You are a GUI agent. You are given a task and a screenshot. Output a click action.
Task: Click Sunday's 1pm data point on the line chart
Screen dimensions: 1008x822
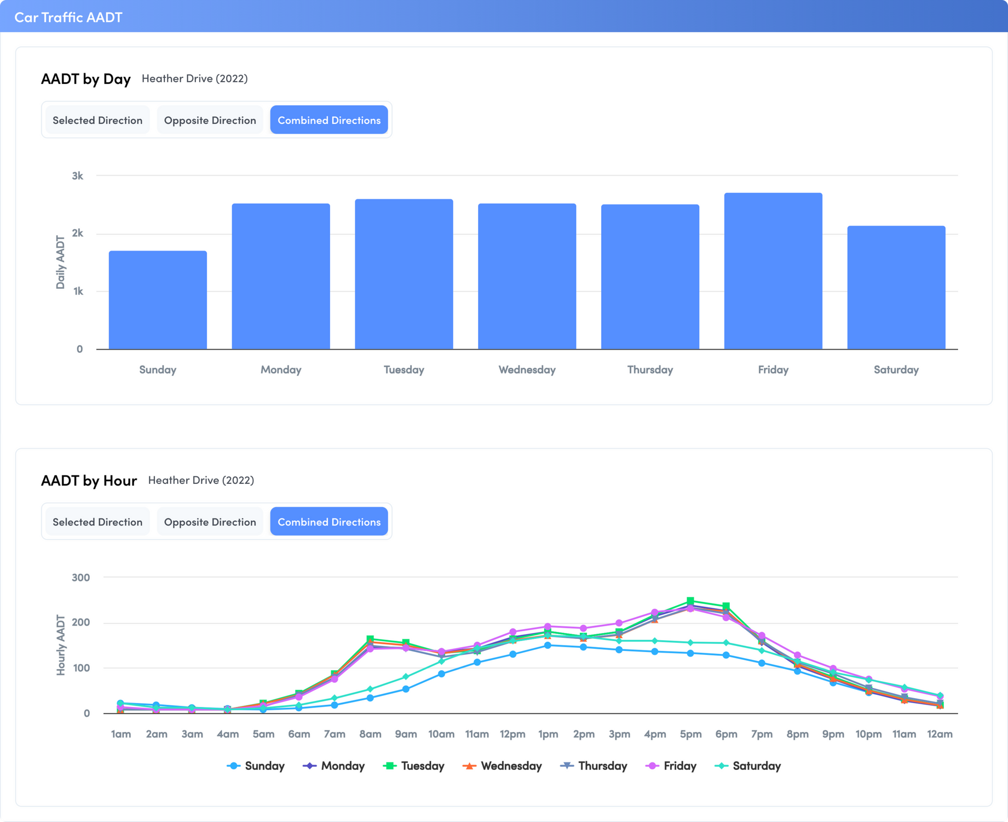[x=548, y=646]
